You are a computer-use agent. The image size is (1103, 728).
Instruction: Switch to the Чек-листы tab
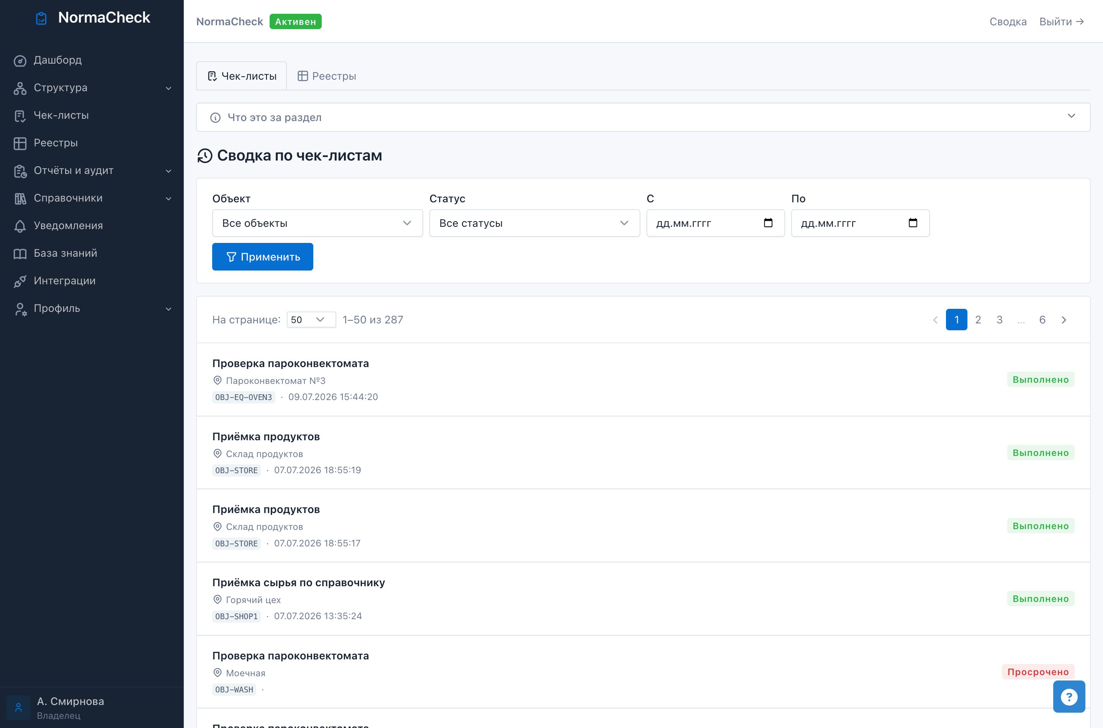tap(241, 76)
